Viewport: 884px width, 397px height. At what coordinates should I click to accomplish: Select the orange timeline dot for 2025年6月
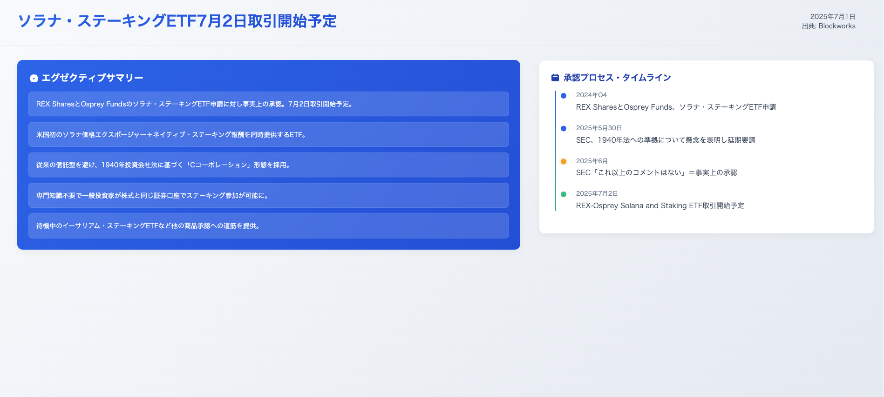(564, 162)
